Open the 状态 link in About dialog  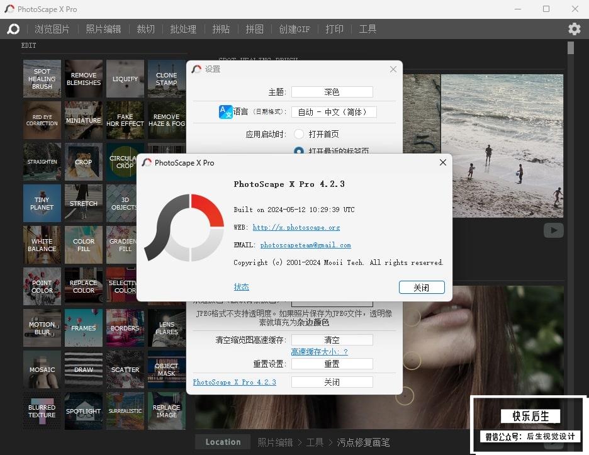click(241, 287)
